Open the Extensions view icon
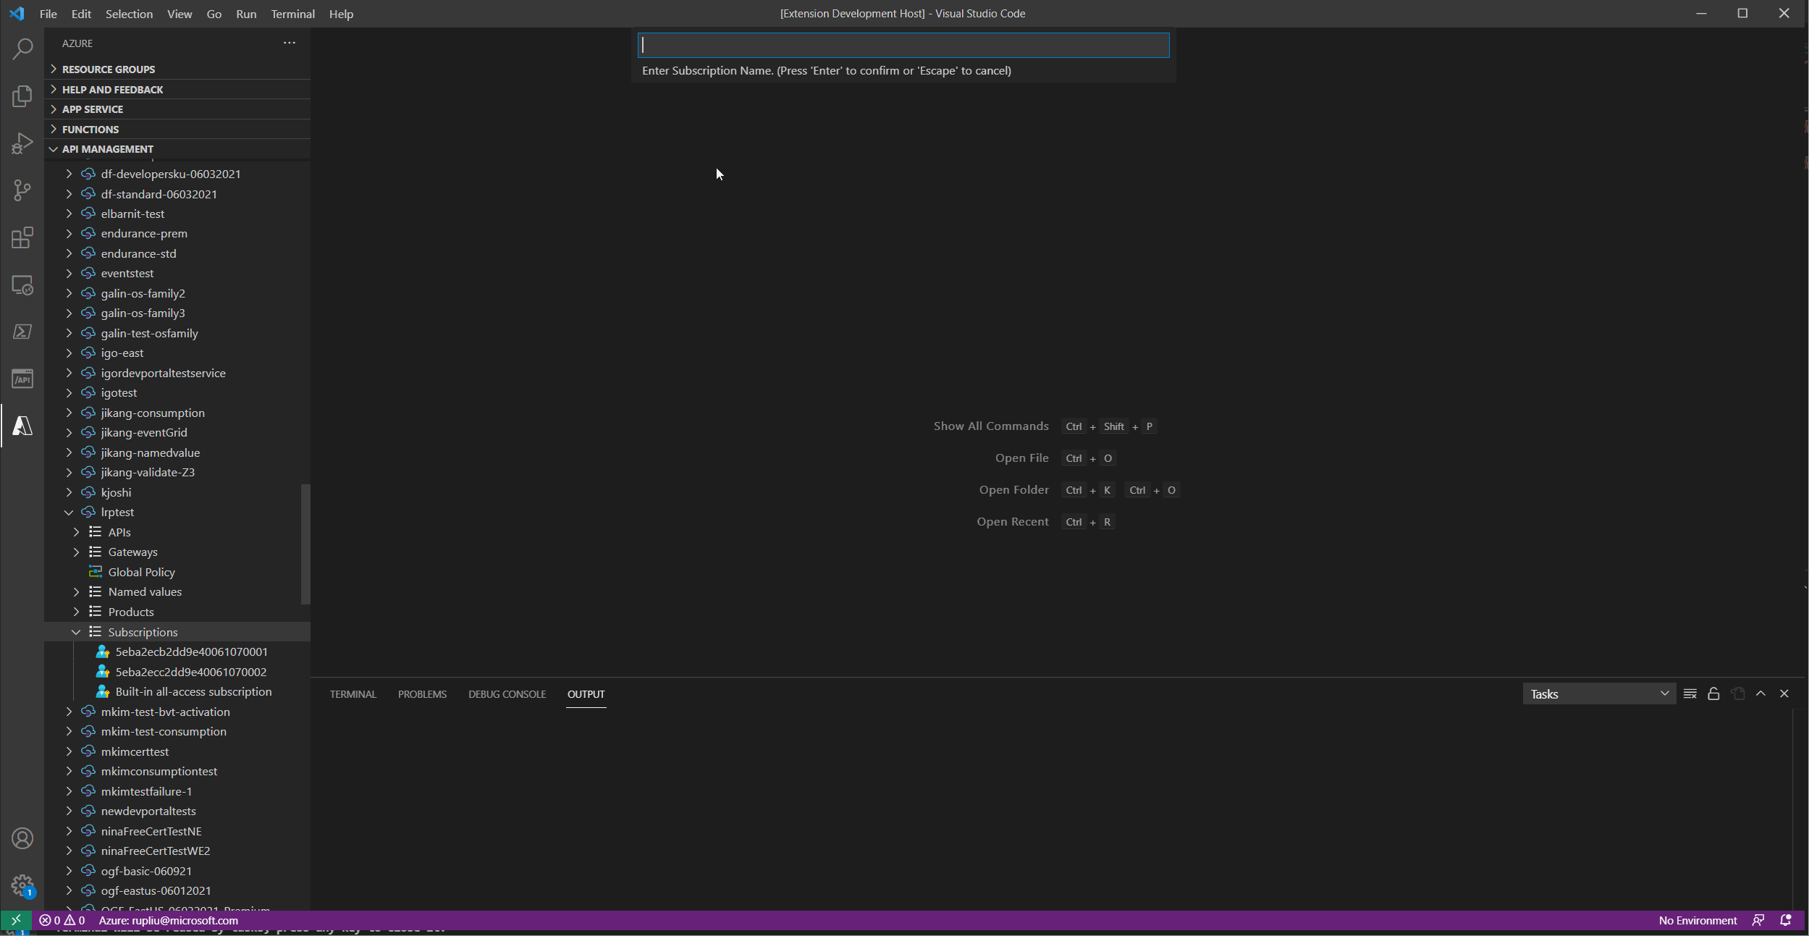The height and width of the screenshot is (936, 1809). pyautogui.click(x=22, y=237)
